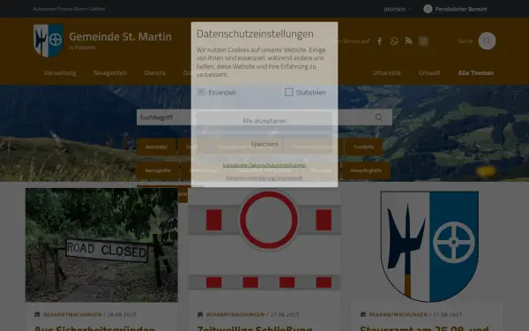Open the 'Steueramt am 25.08.' news headline
This screenshot has width=529, height=331.
point(424,328)
